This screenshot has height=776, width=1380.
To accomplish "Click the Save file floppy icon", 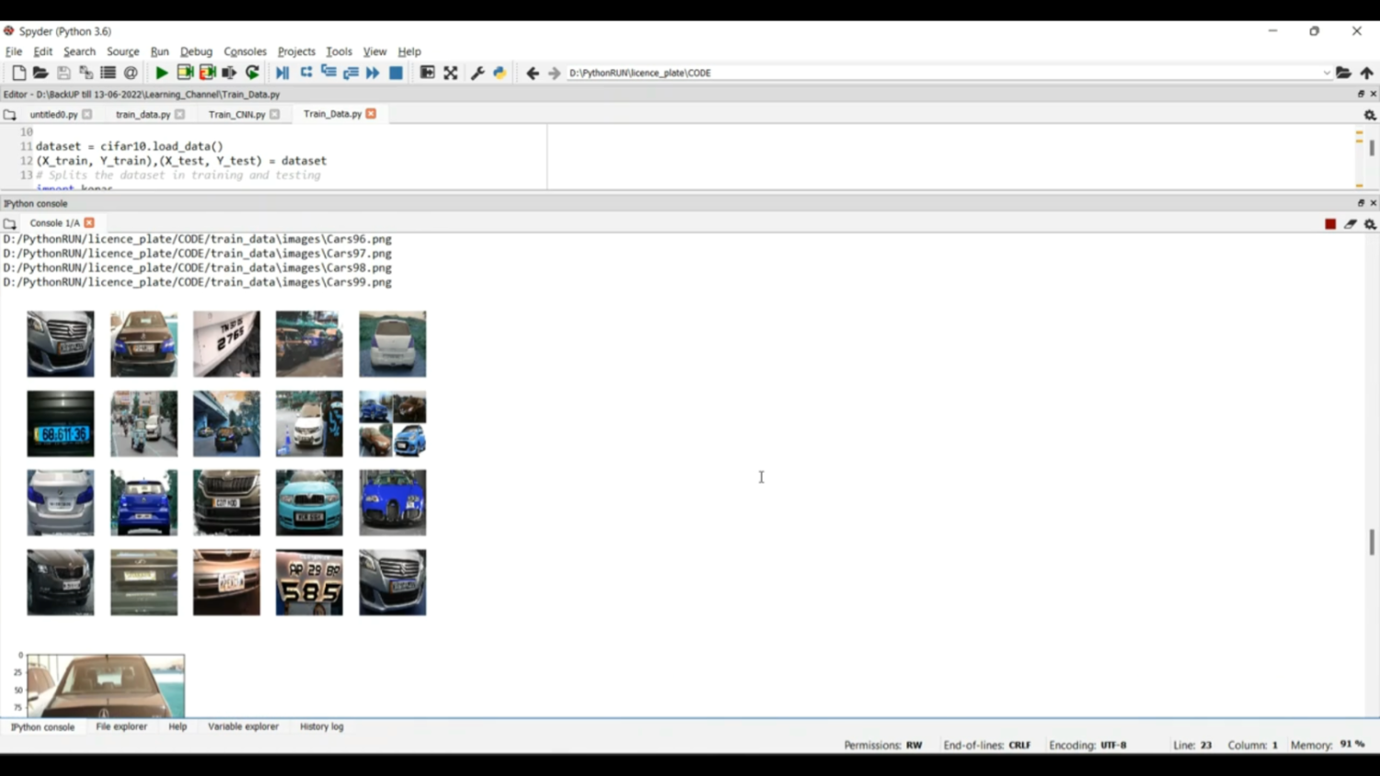I will (63, 73).
